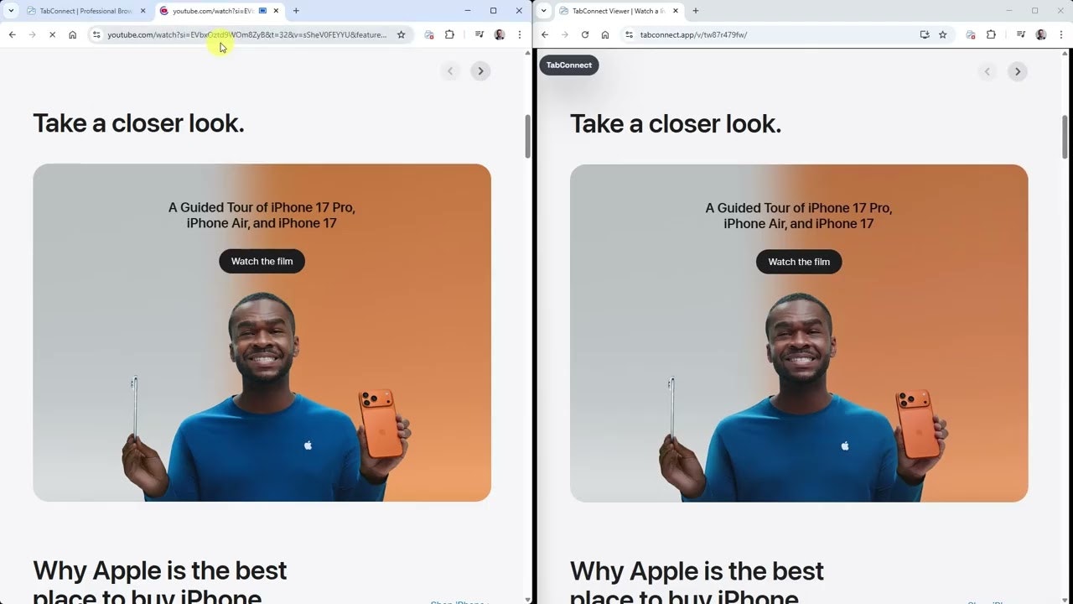
Task: Click the install-app icon in tabconnect address bar
Action: point(925,34)
